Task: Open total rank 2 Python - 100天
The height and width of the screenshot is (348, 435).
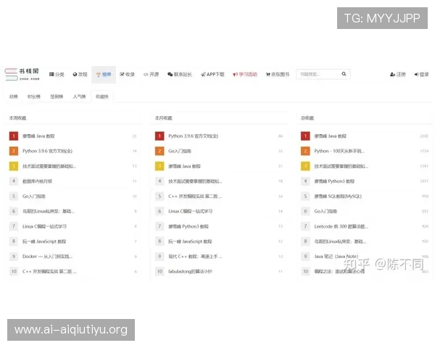Action: tap(339, 151)
